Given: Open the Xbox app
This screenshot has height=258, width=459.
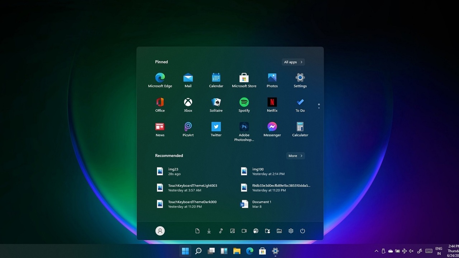Looking at the screenshot, I should tap(188, 105).
